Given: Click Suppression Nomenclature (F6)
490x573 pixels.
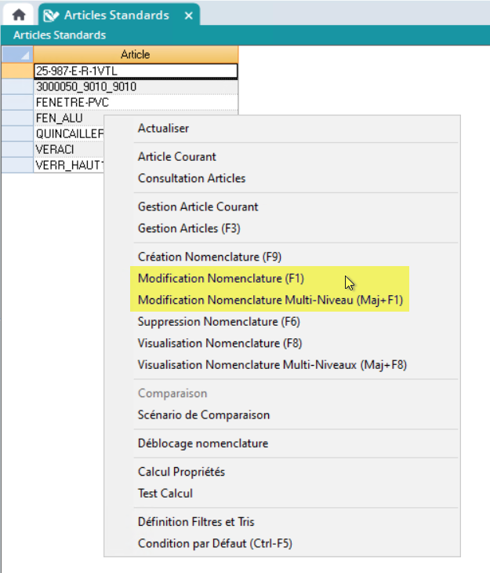Looking at the screenshot, I should pyautogui.click(x=219, y=322).
